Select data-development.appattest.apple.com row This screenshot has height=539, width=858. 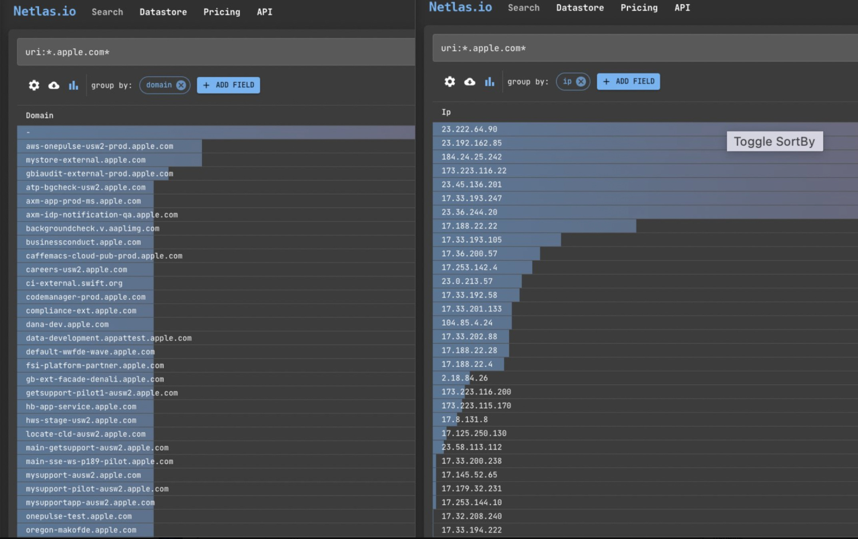click(216, 338)
